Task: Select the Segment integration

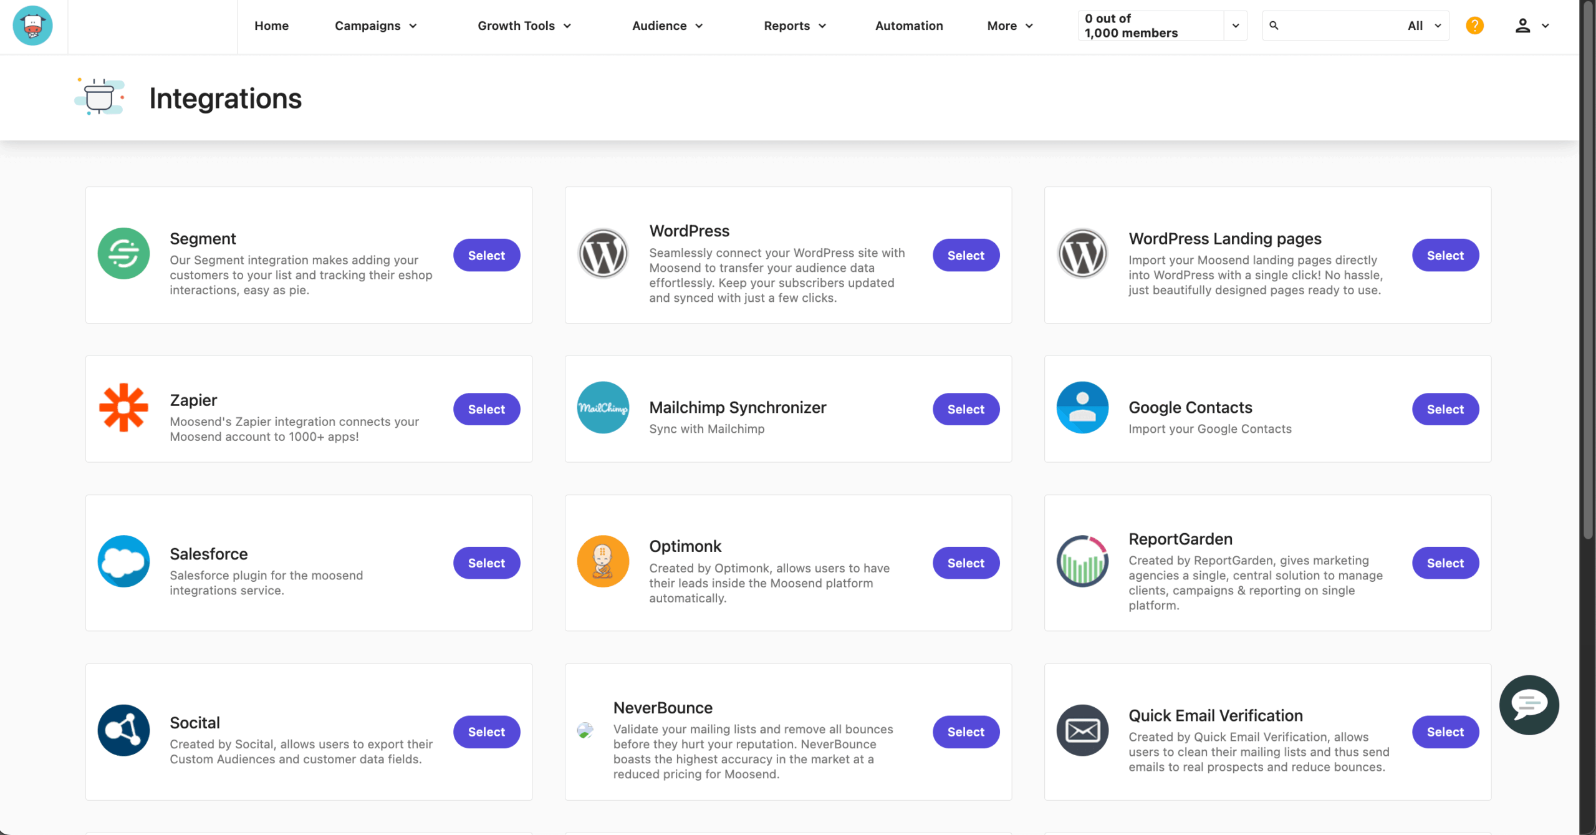Action: coord(486,255)
